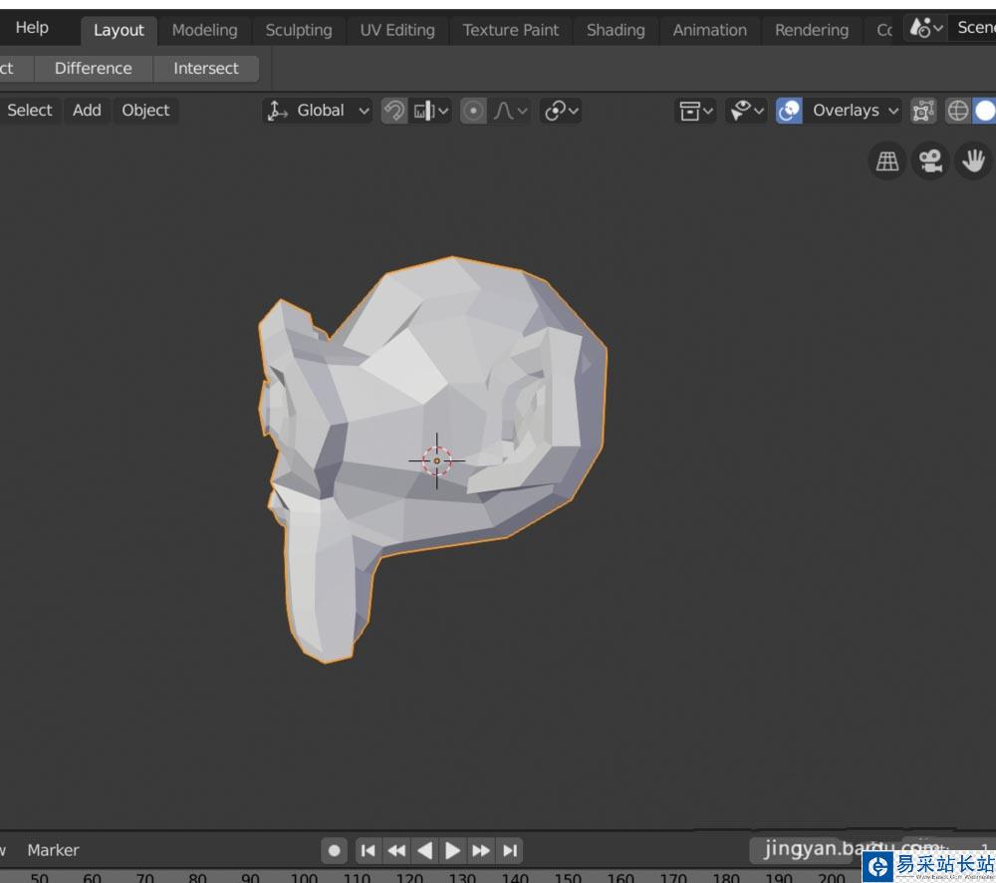Open the object type visibility dropdown
The height and width of the screenshot is (883, 996).
(x=695, y=111)
